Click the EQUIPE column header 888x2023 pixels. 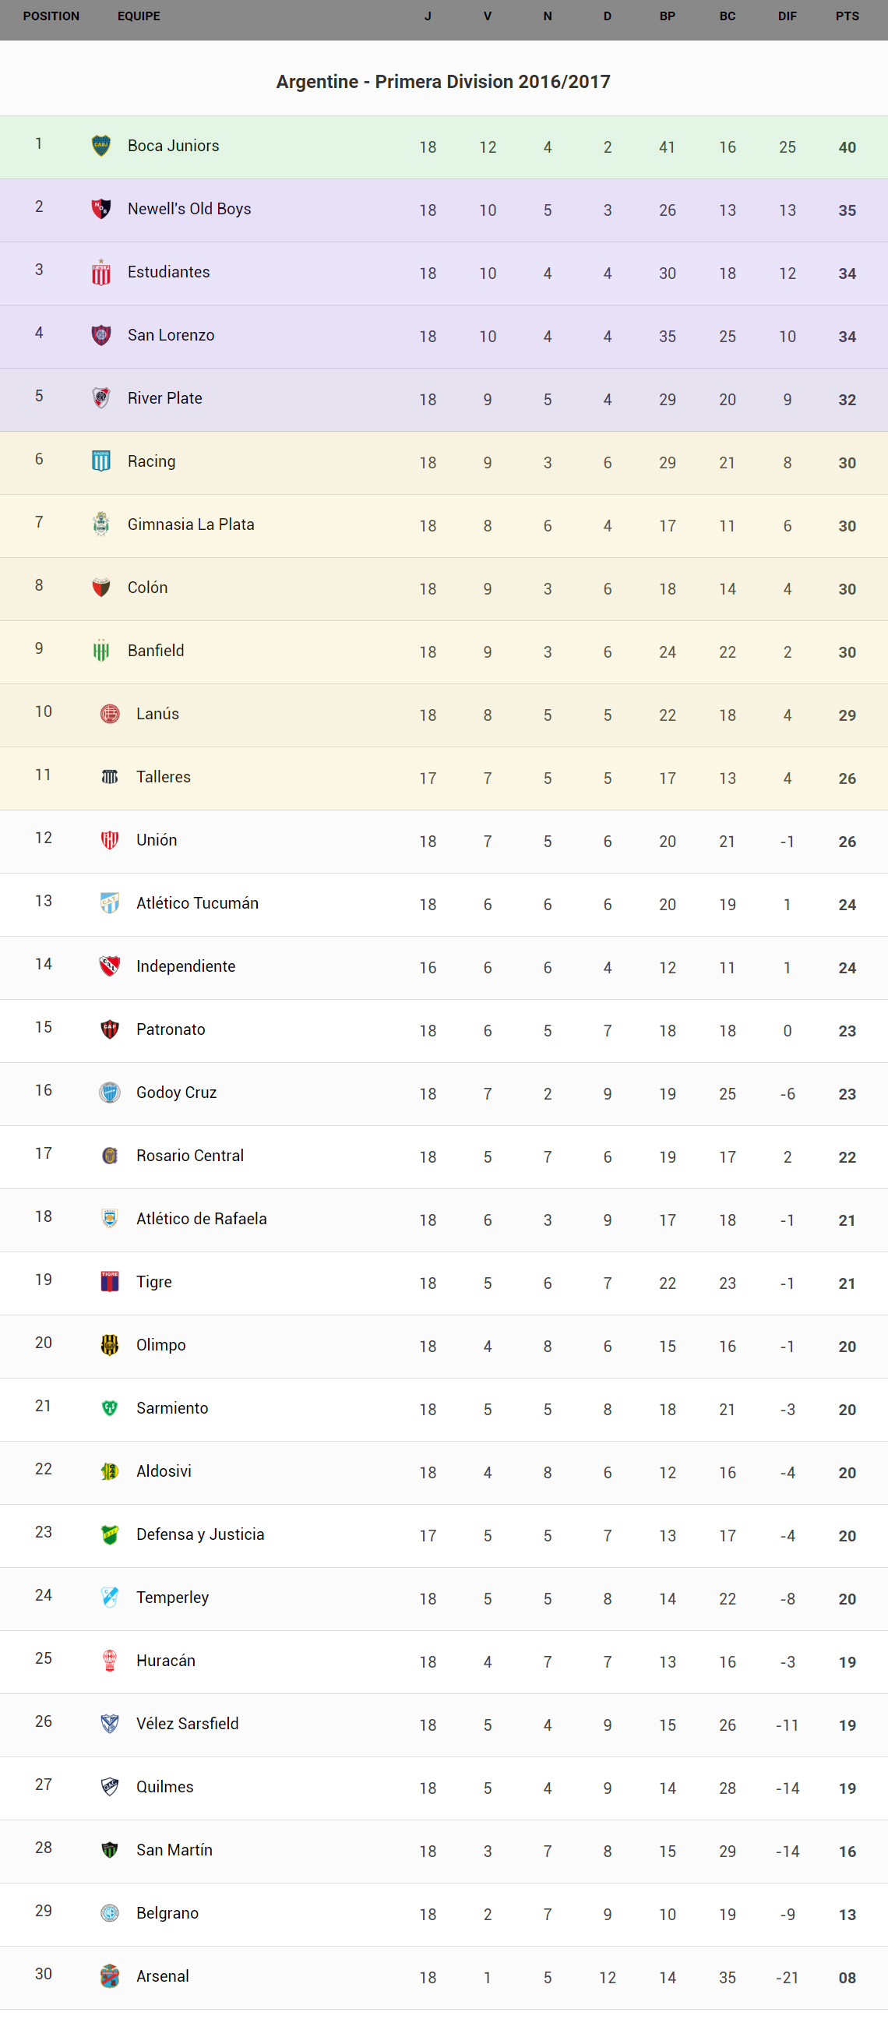click(139, 16)
